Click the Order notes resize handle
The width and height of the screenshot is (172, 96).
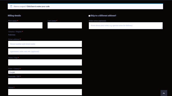coord(162,28)
